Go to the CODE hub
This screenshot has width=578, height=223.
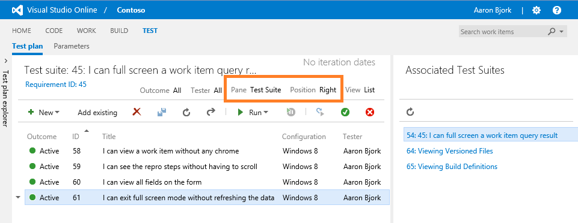coord(54,31)
